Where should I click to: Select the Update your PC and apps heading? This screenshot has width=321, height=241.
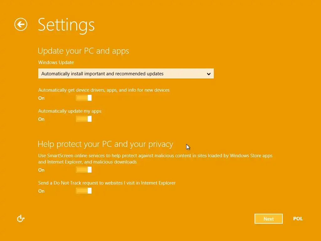point(83,51)
